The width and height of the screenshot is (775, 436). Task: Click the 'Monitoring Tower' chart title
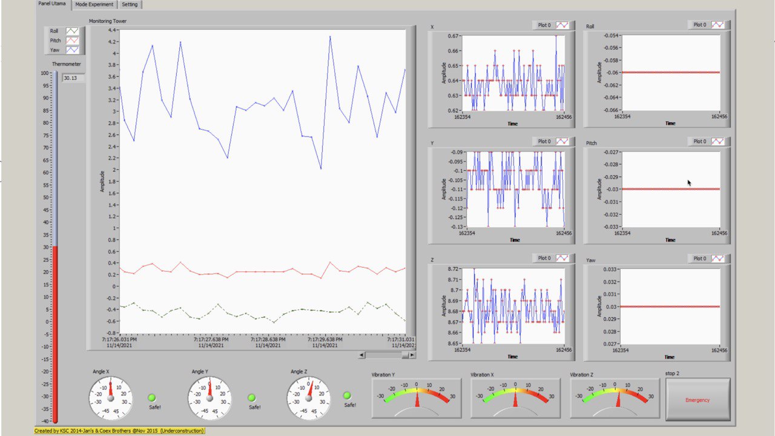[x=108, y=21]
